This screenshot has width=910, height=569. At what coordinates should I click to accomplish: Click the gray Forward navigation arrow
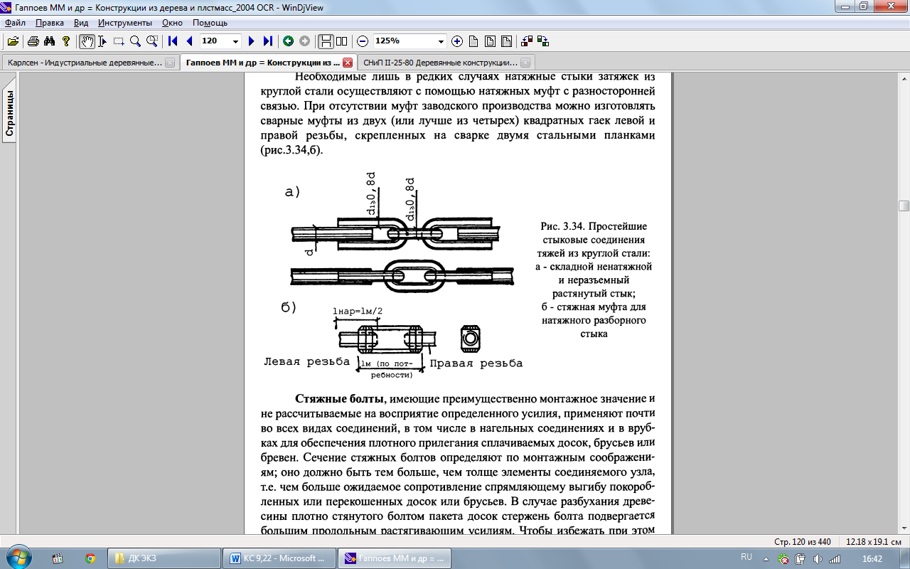click(304, 41)
